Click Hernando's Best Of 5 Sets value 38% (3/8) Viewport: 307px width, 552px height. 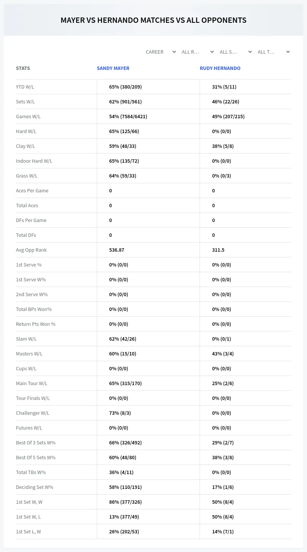point(223,457)
